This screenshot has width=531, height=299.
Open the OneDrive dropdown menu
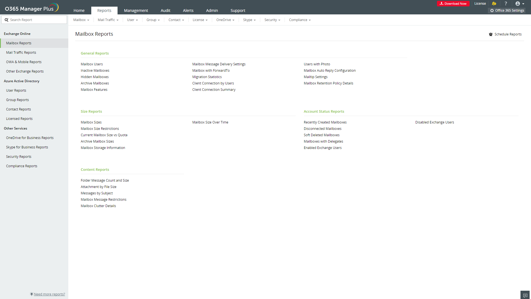(225, 20)
